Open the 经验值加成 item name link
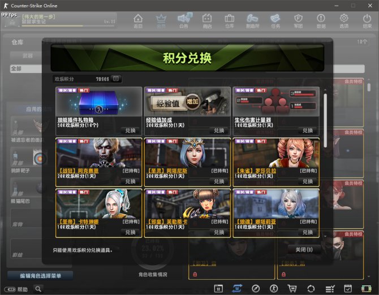379x295 pixels. pyautogui.click(x=159, y=120)
